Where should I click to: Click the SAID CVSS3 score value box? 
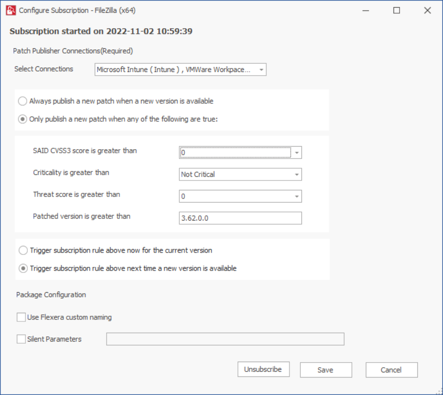pyautogui.click(x=235, y=153)
